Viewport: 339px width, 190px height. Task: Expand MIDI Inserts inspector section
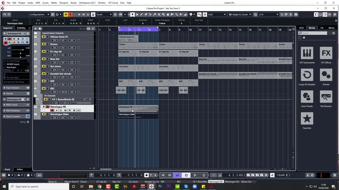tap(16, 105)
